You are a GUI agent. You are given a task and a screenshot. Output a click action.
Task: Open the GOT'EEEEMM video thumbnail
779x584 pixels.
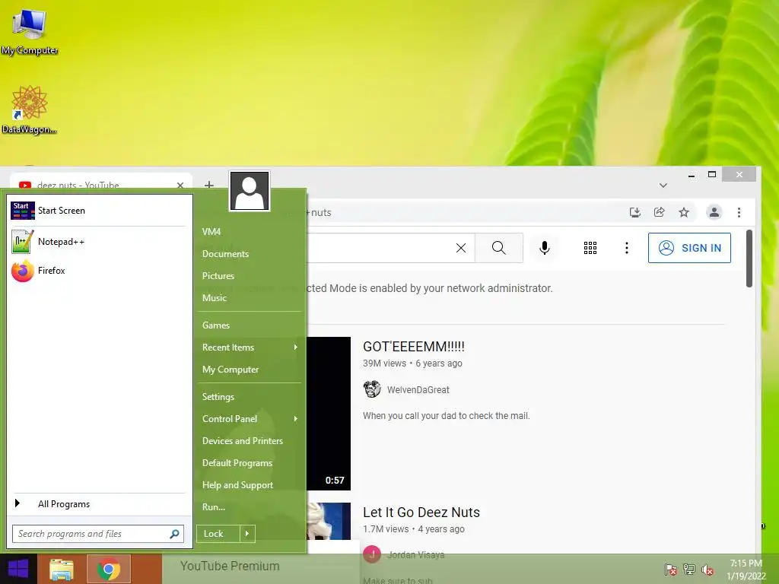coord(329,414)
